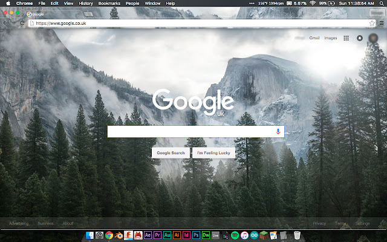Open Chrome's hamburger menu
387x242 pixels.
click(x=382, y=23)
